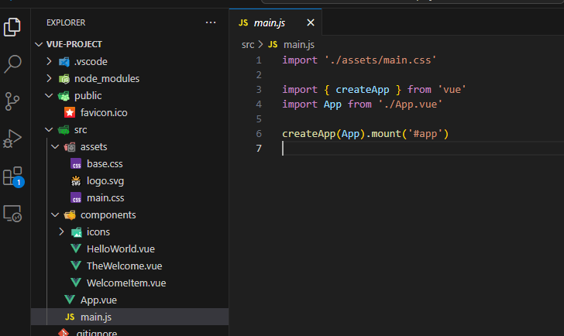
Task: Expand the icons folder chevron
Action: pyautogui.click(x=61, y=231)
